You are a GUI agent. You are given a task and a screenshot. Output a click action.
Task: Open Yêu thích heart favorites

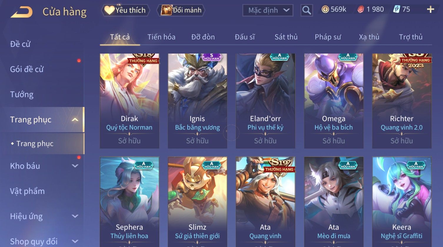click(126, 10)
